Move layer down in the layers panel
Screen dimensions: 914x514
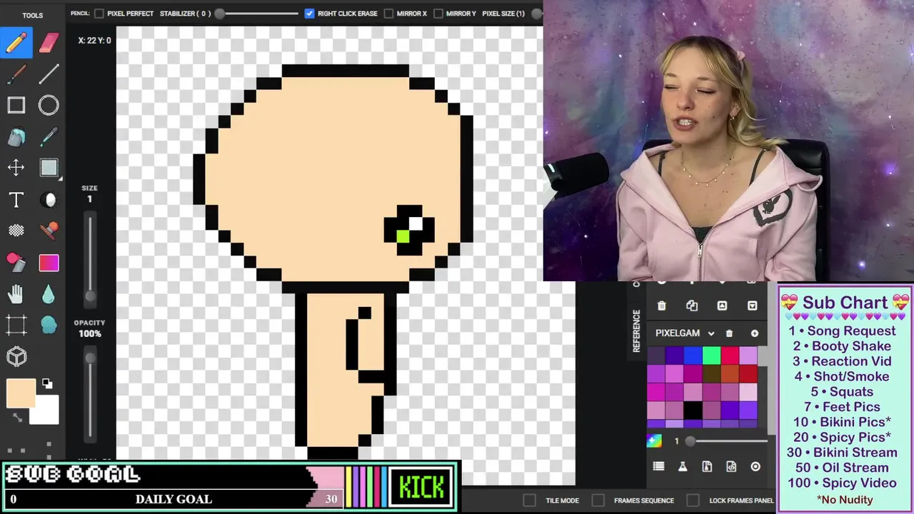point(752,306)
